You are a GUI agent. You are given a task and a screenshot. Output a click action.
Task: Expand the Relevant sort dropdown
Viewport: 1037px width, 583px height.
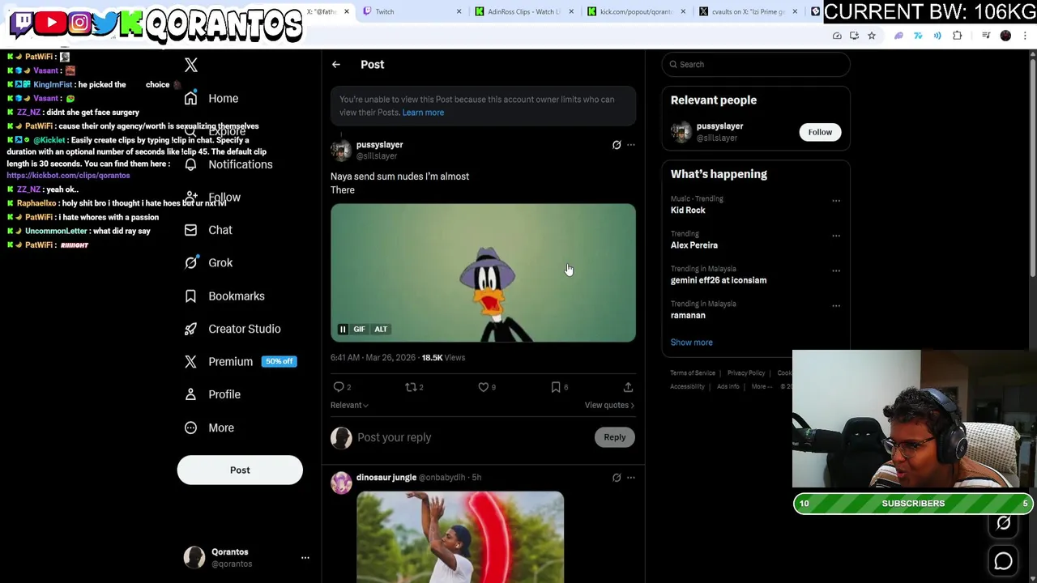coord(349,405)
